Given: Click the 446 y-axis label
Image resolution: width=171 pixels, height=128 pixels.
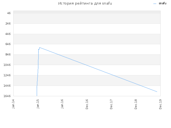Looking at the screenshot, I should point(8,34).
